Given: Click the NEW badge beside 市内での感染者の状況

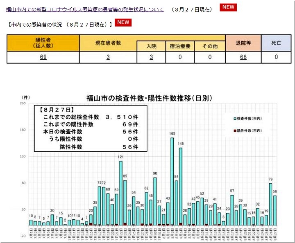Looking at the screenshot, I should click(123, 22).
